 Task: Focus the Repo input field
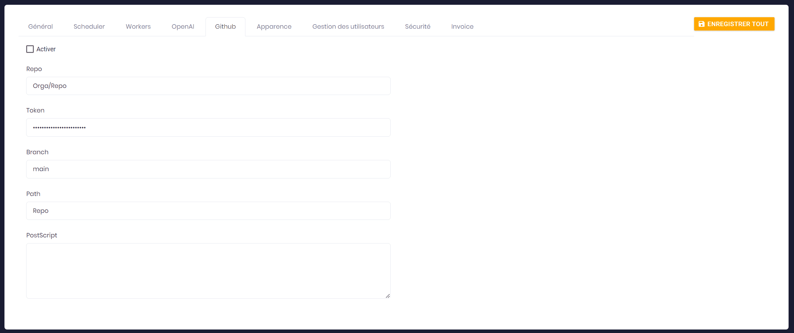coord(208,86)
